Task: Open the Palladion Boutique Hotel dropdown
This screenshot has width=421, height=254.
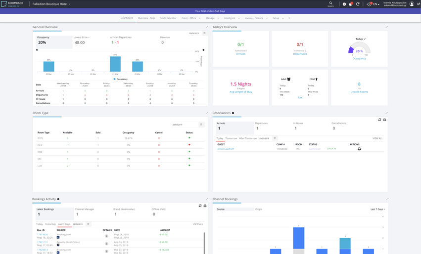Action: pyautogui.click(x=51, y=4)
